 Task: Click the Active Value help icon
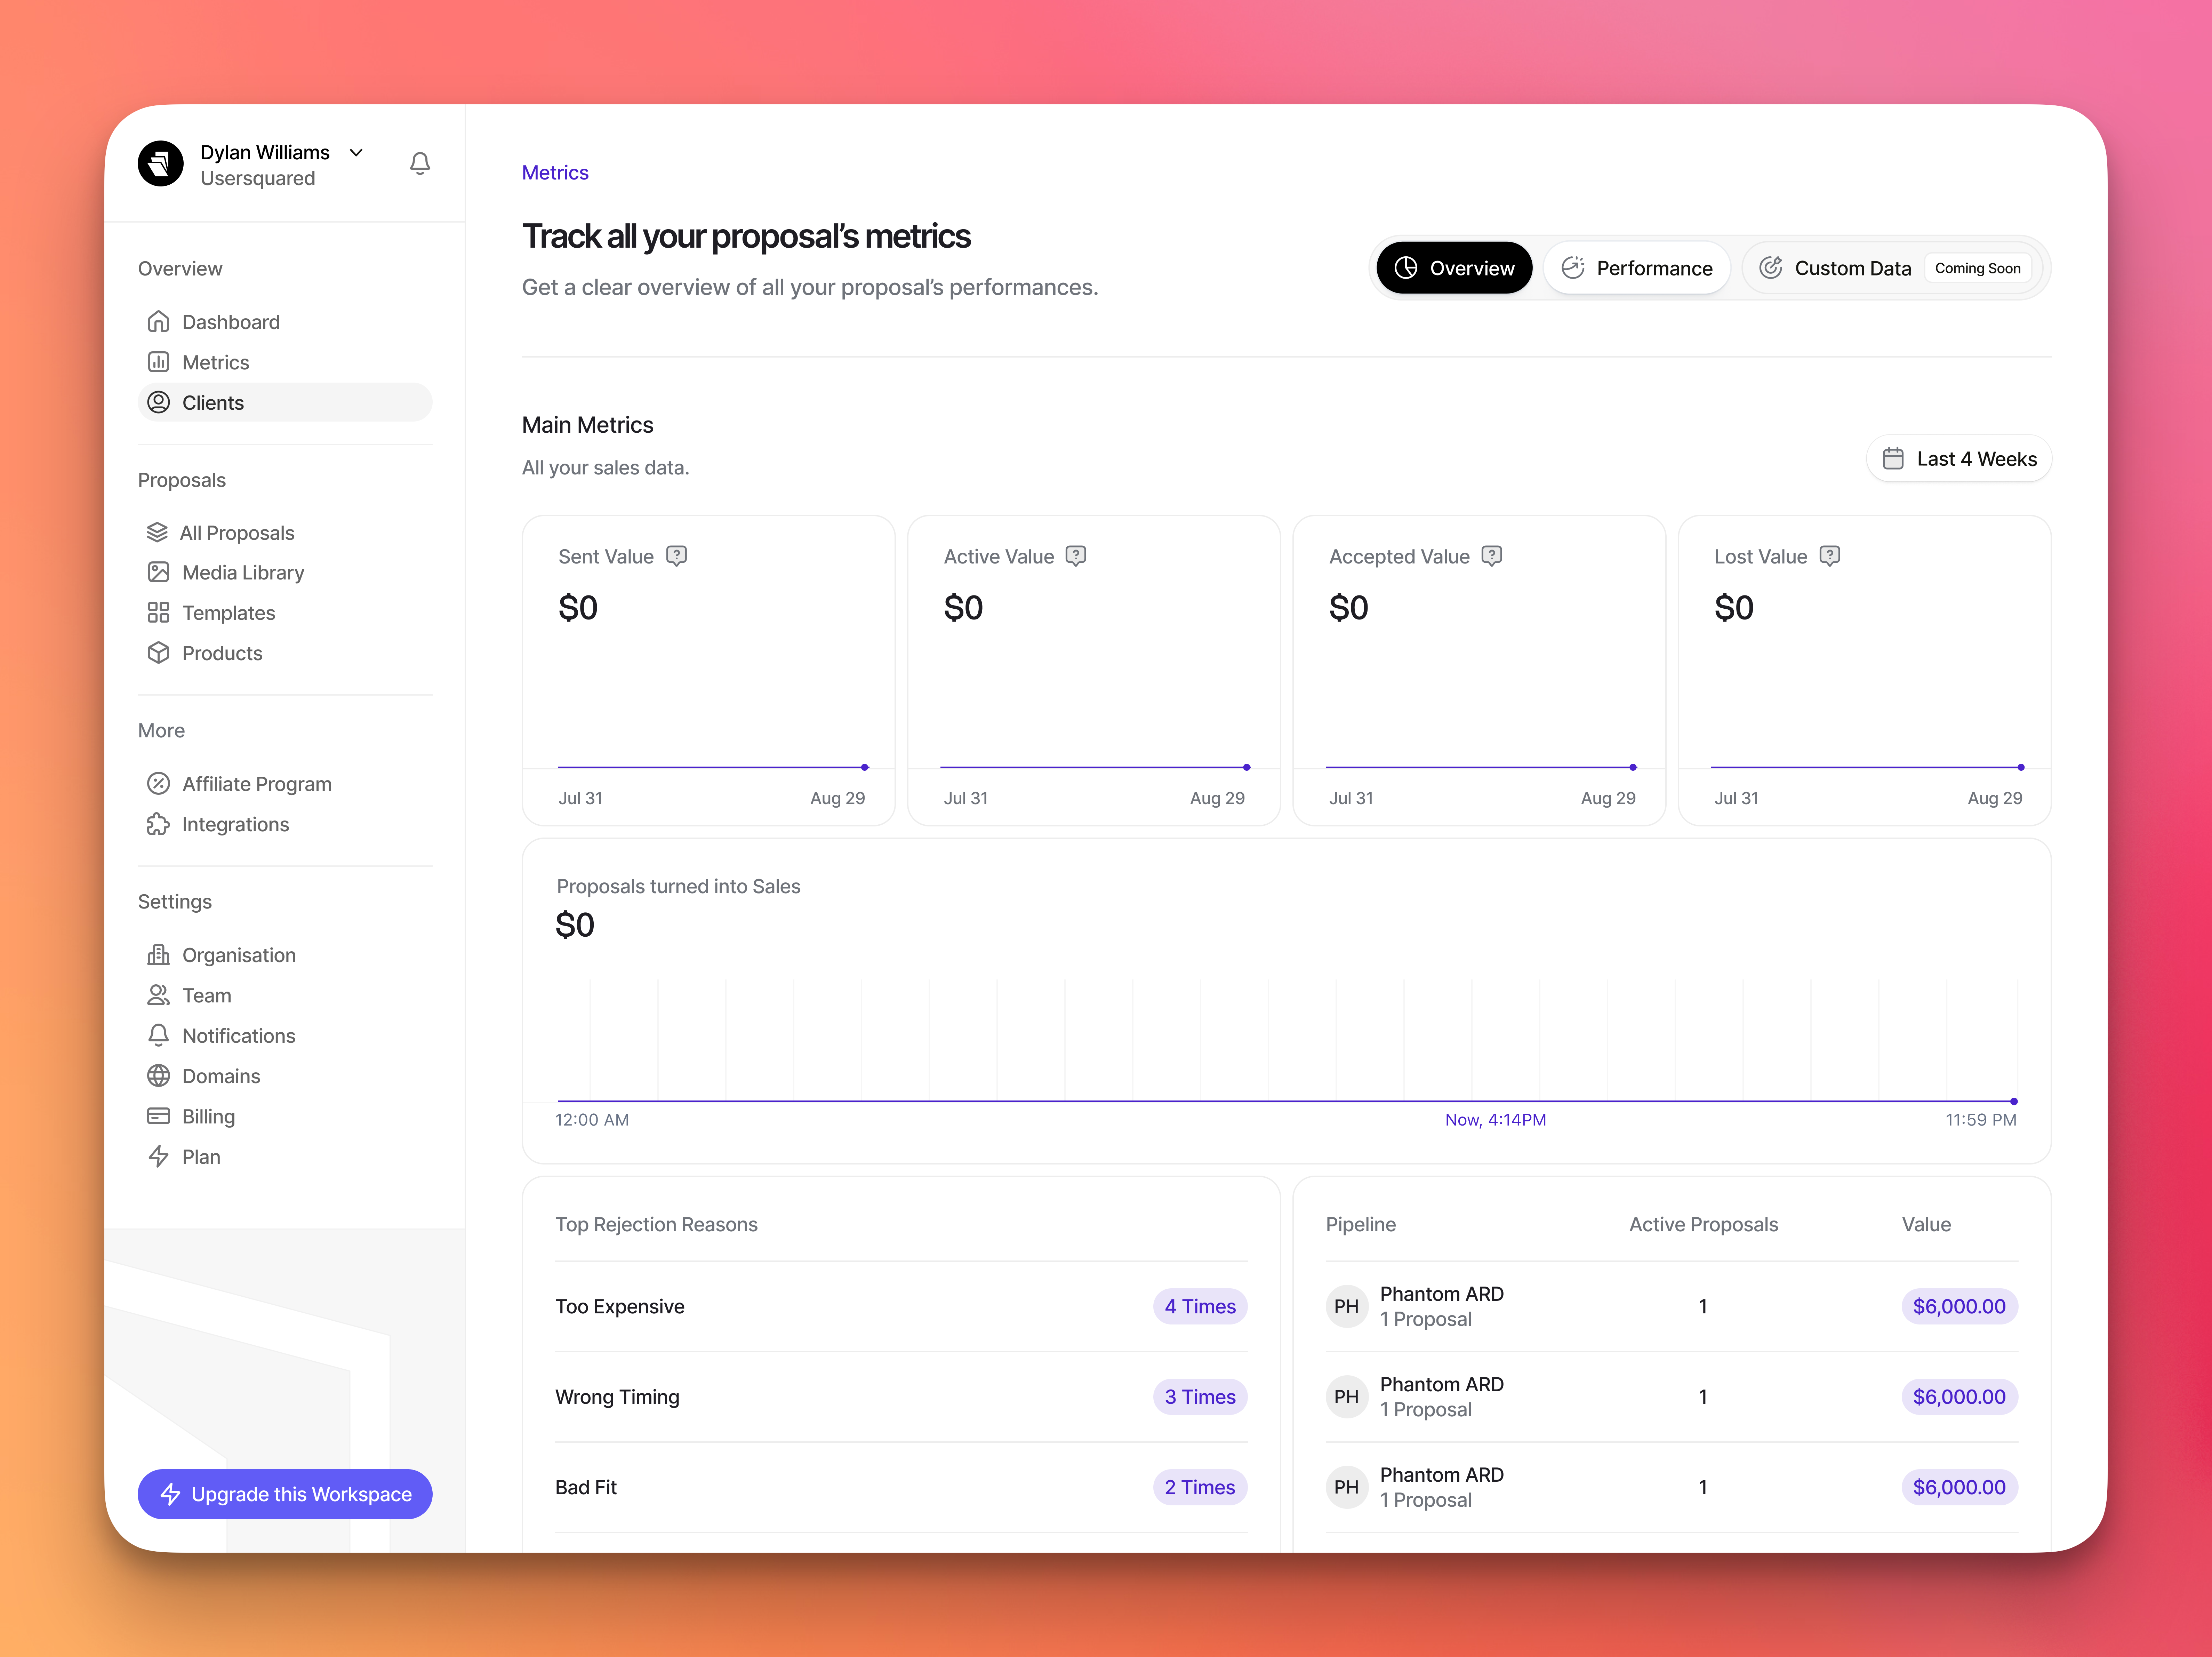1076,556
